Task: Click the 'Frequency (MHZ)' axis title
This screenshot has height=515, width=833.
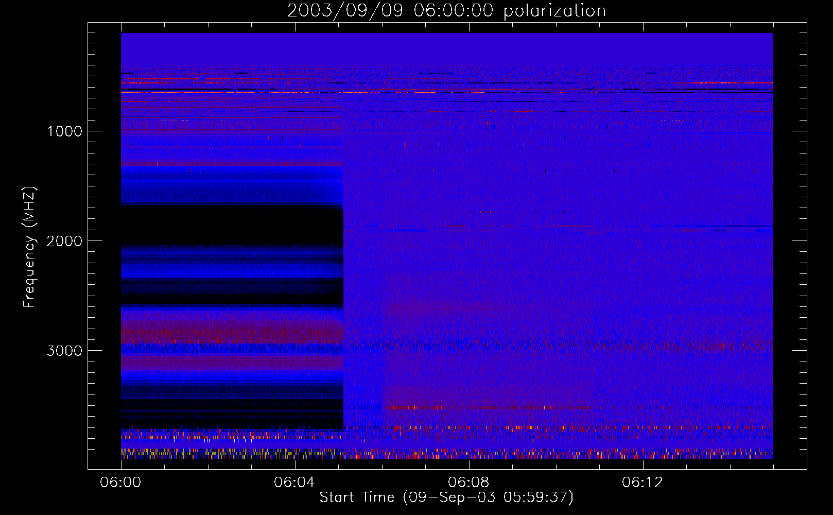Action: pos(29,247)
